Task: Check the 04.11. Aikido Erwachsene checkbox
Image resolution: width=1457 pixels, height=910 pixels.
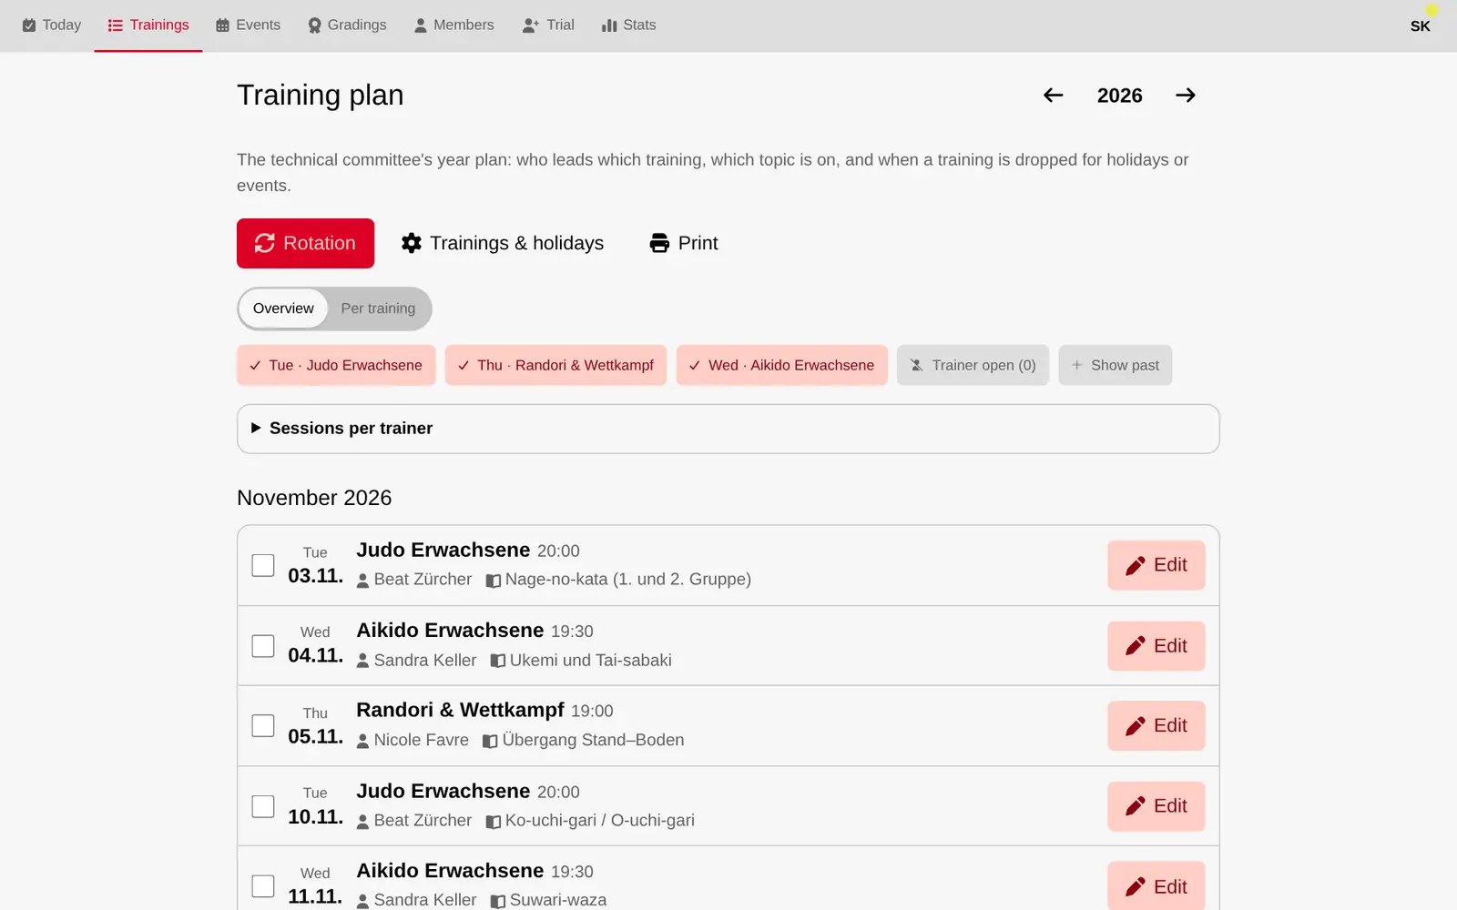Action: 263,646
